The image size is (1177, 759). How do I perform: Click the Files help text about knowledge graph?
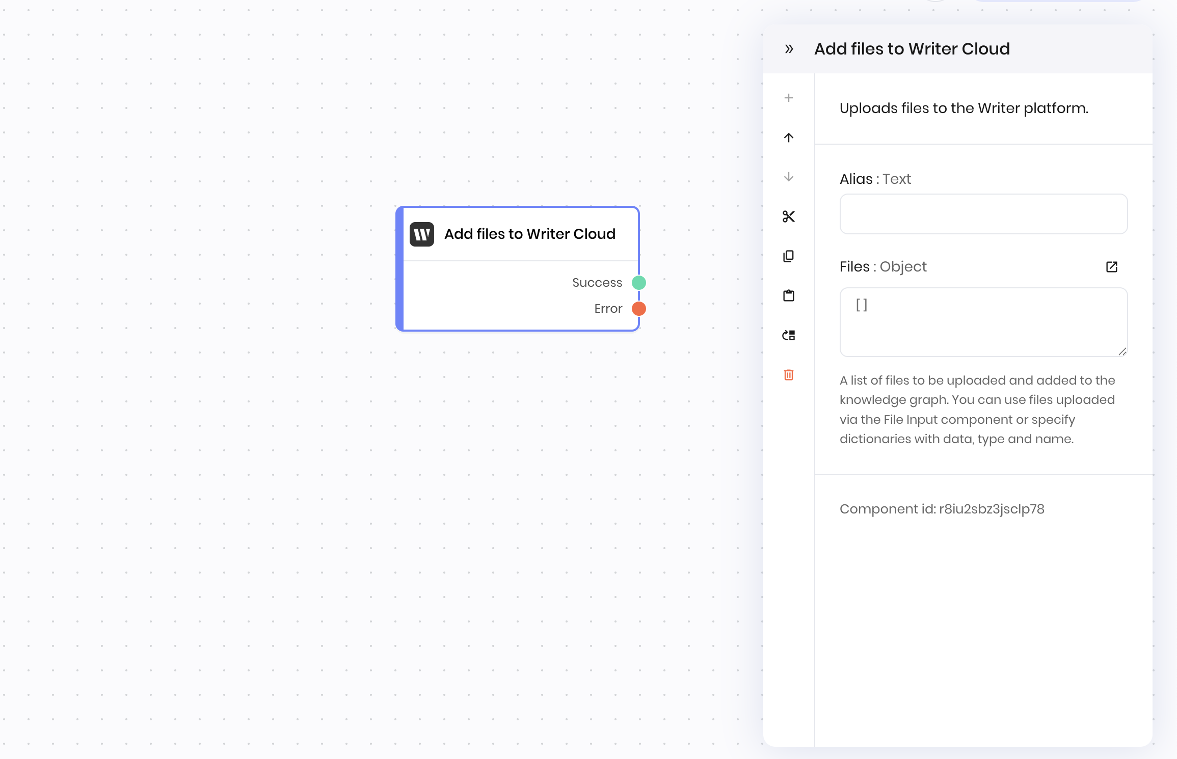click(x=977, y=410)
